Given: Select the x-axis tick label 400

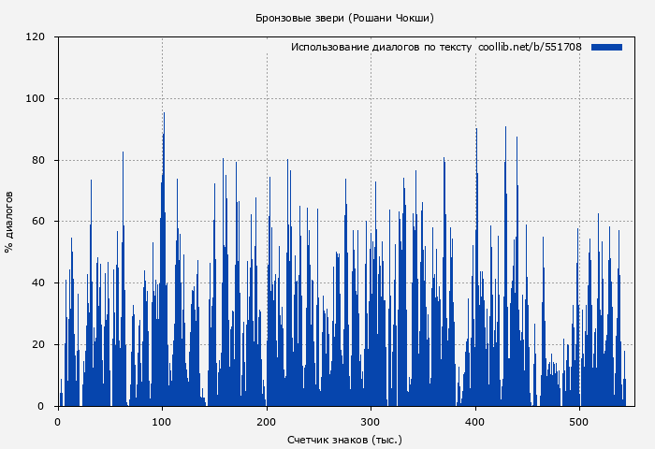Looking at the screenshot, I should pos(475,421).
